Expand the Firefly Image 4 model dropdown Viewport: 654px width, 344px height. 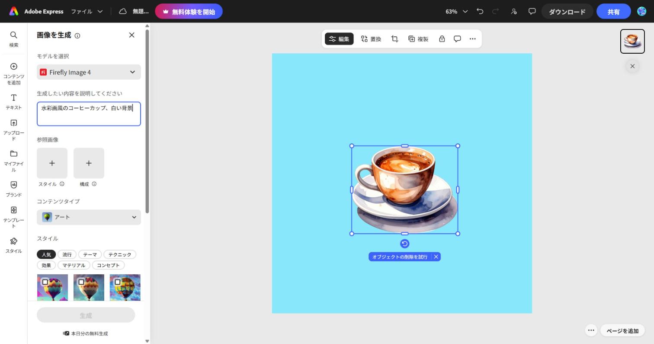89,72
